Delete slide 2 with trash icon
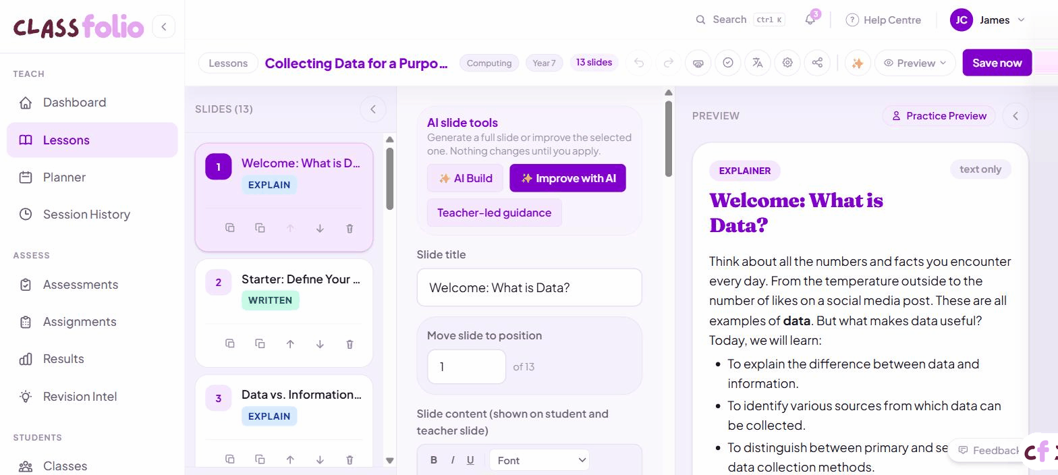Screen dimensions: 1058x475 pyautogui.click(x=350, y=344)
